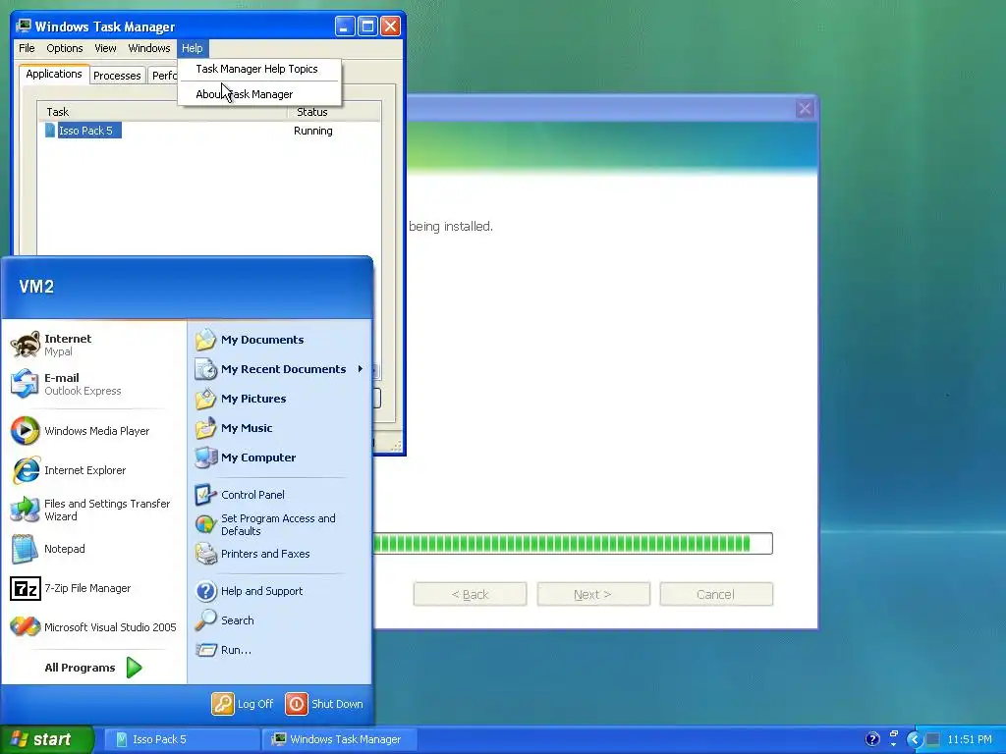
Task: Expand My Recent Documents submenu
Action: tap(279, 369)
